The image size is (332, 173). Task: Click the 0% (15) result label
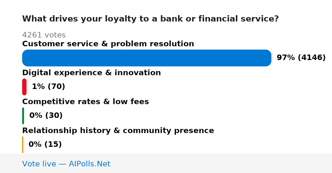pyautogui.click(x=45, y=145)
